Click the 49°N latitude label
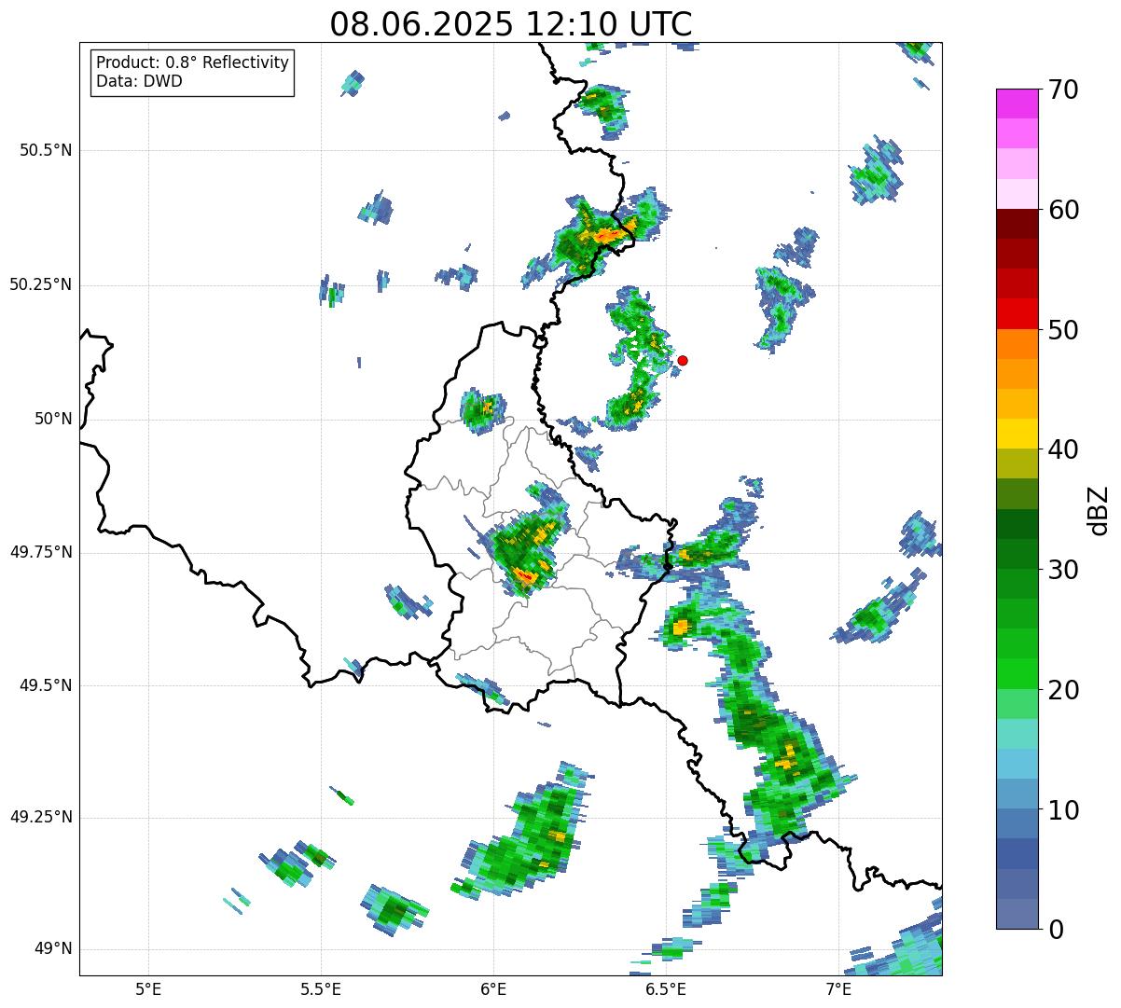1121x1008 pixels. 53,949
